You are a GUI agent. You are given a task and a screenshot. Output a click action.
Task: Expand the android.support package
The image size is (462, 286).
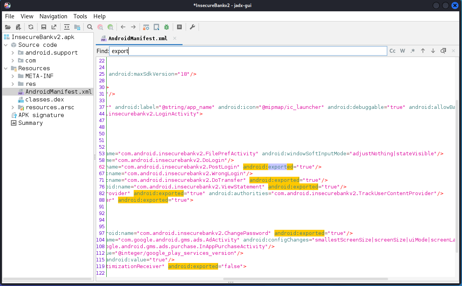pyautogui.click(x=13, y=53)
